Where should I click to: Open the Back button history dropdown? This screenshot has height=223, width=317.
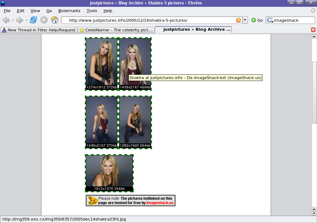click(x=13, y=20)
